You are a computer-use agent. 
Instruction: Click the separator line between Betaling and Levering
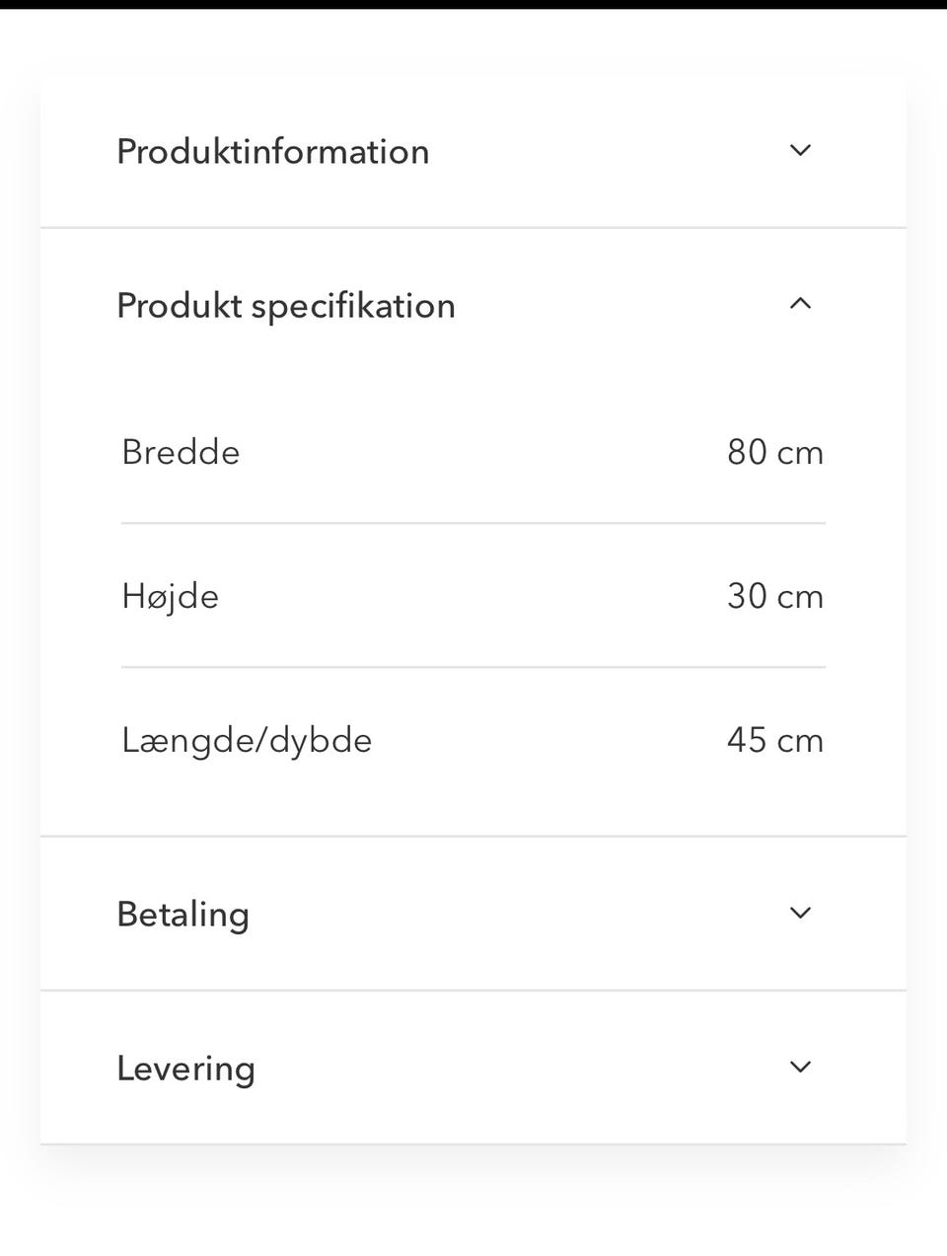tap(473, 990)
